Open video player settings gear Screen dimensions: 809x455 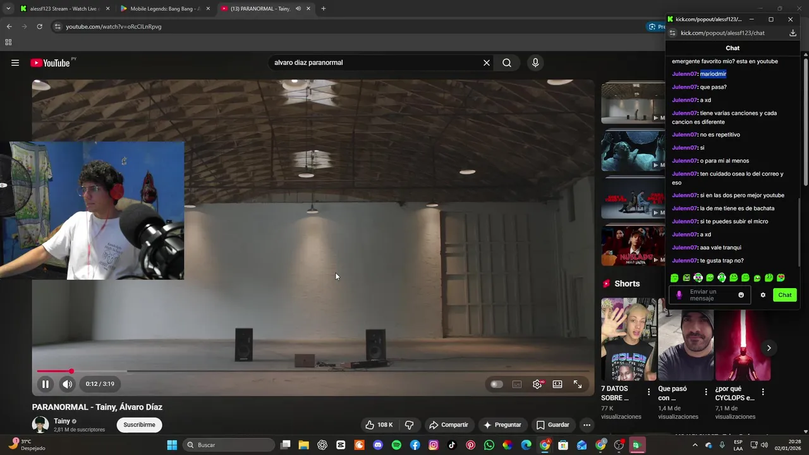click(537, 384)
